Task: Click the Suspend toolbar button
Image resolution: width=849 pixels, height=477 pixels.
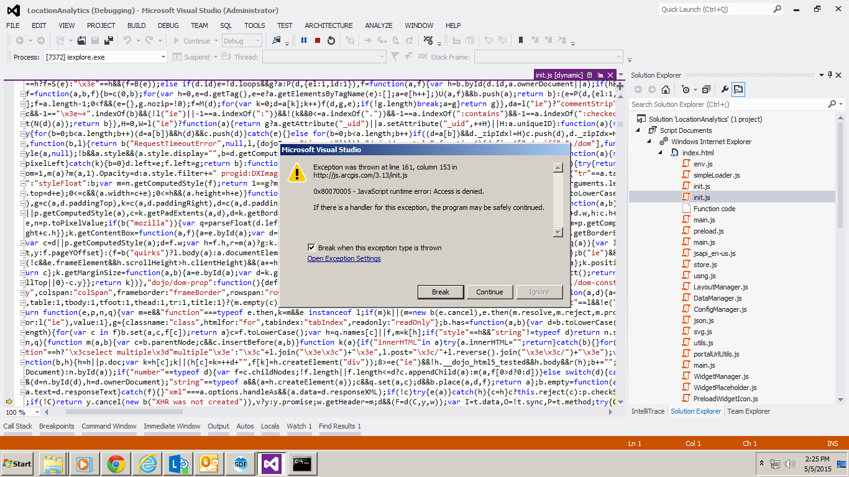Action: (x=191, y=57)
